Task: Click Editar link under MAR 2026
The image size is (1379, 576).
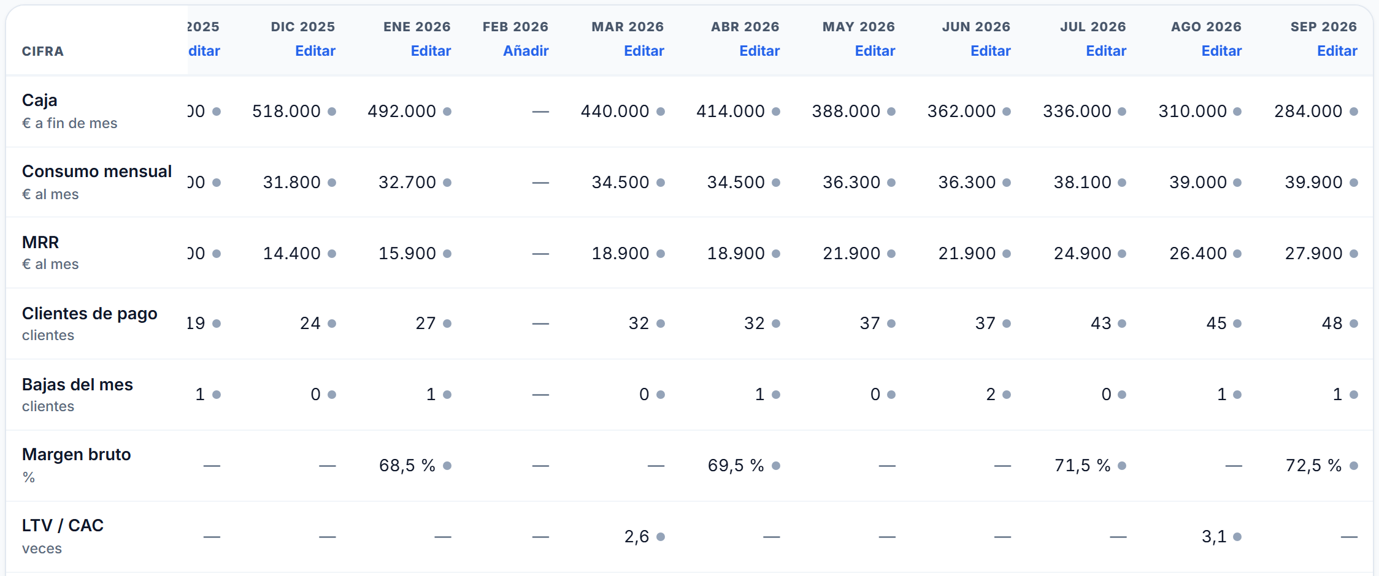Action: coord(644,51)
